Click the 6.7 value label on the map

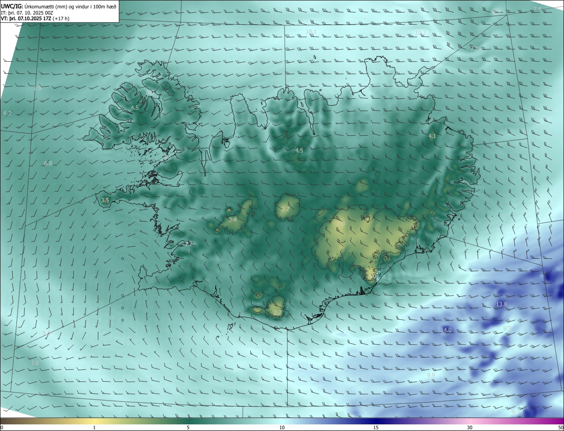pyautogui.click(x=7, y=114)
